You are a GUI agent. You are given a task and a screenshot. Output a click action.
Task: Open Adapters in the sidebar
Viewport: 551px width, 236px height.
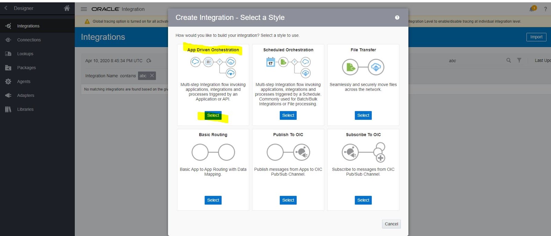coord(25,95)
